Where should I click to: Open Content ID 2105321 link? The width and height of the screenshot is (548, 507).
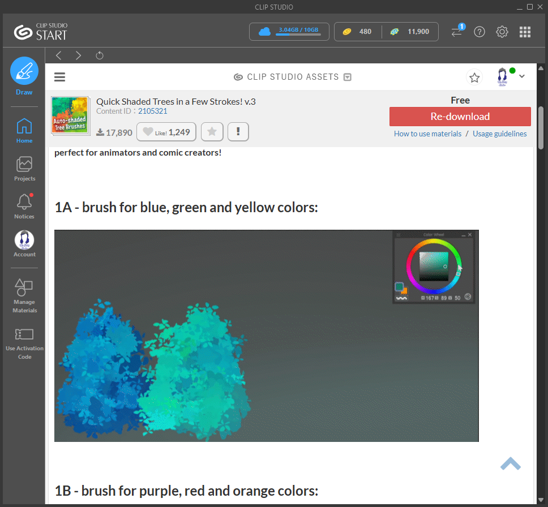coord(153,111)
